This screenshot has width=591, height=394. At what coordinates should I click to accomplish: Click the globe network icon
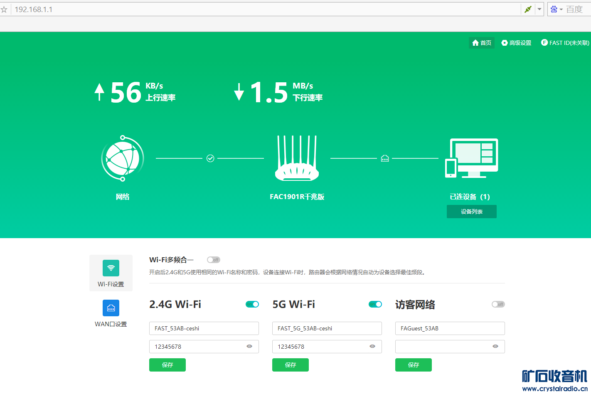[123, 158]
